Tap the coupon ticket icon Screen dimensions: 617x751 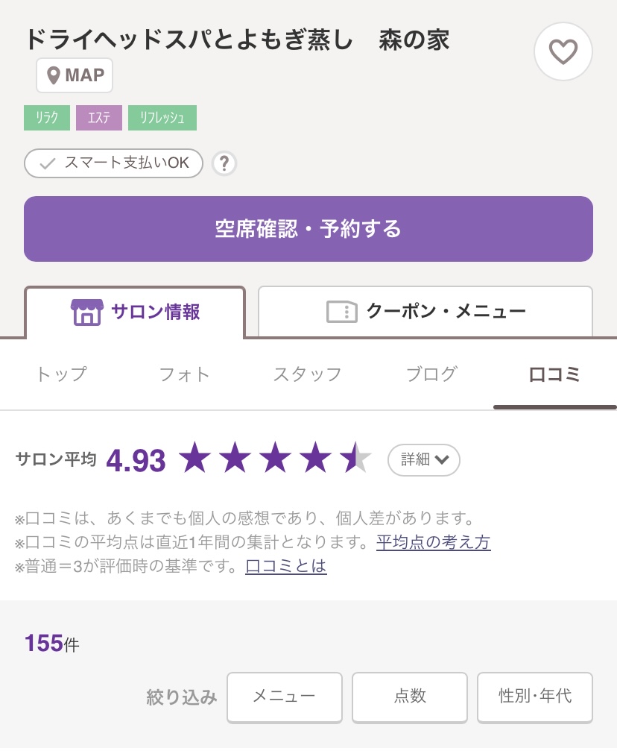tap(342, 312)
